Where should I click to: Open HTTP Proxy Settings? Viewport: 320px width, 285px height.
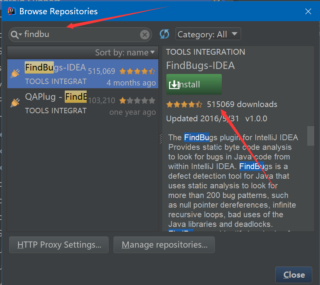pyautogui.click(x=59, y=245)
